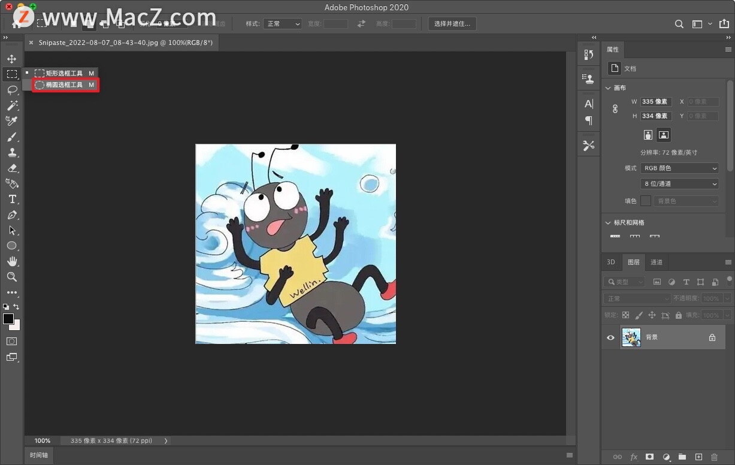735x465 pixels.
Task: Swap foreground and background colors
Action: click(x=16, y=306)
